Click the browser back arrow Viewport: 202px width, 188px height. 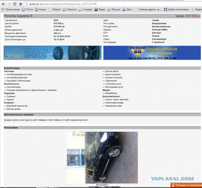[x=3, y=4]
